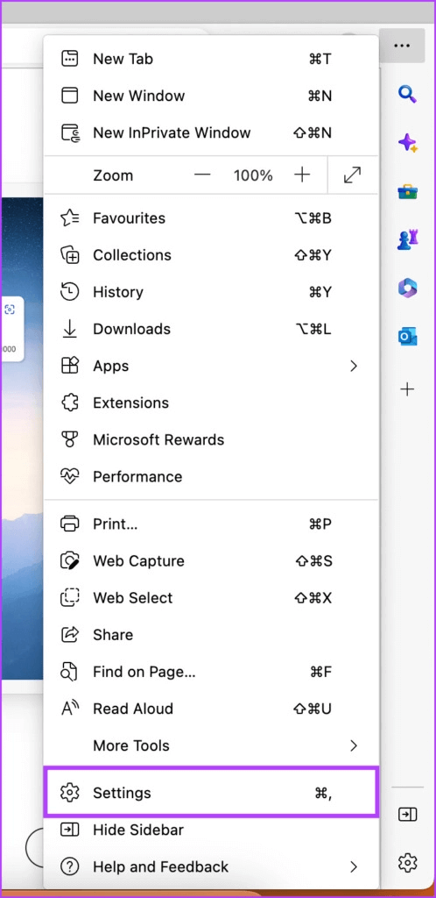Open the Outlook icon in the sidebar
436x898 pixels.
[x=407, y=337]
